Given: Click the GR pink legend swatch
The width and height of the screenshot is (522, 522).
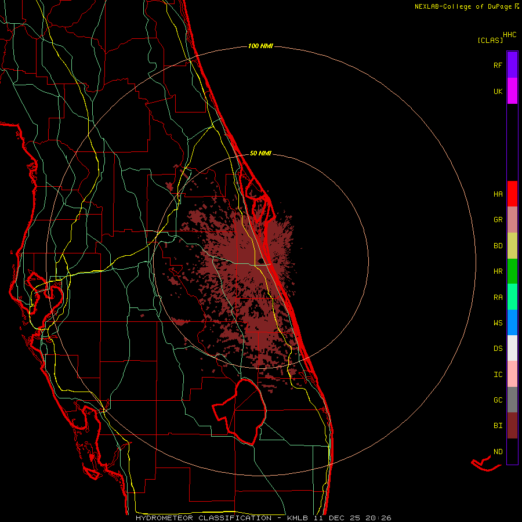Looking at the screenshot, I should pyautogui.click(x=512, y=219).
